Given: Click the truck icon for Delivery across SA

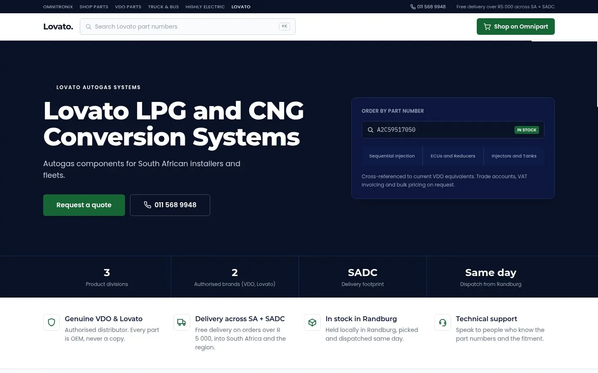Looking at the screenshot, I should pos(182,322).
